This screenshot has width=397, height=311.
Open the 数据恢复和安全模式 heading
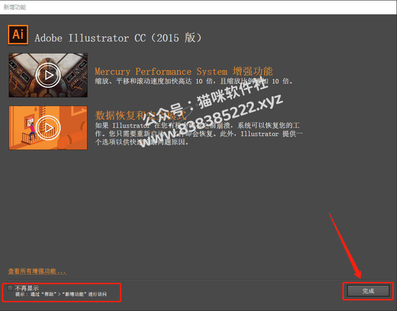click(x=141, y=115)
